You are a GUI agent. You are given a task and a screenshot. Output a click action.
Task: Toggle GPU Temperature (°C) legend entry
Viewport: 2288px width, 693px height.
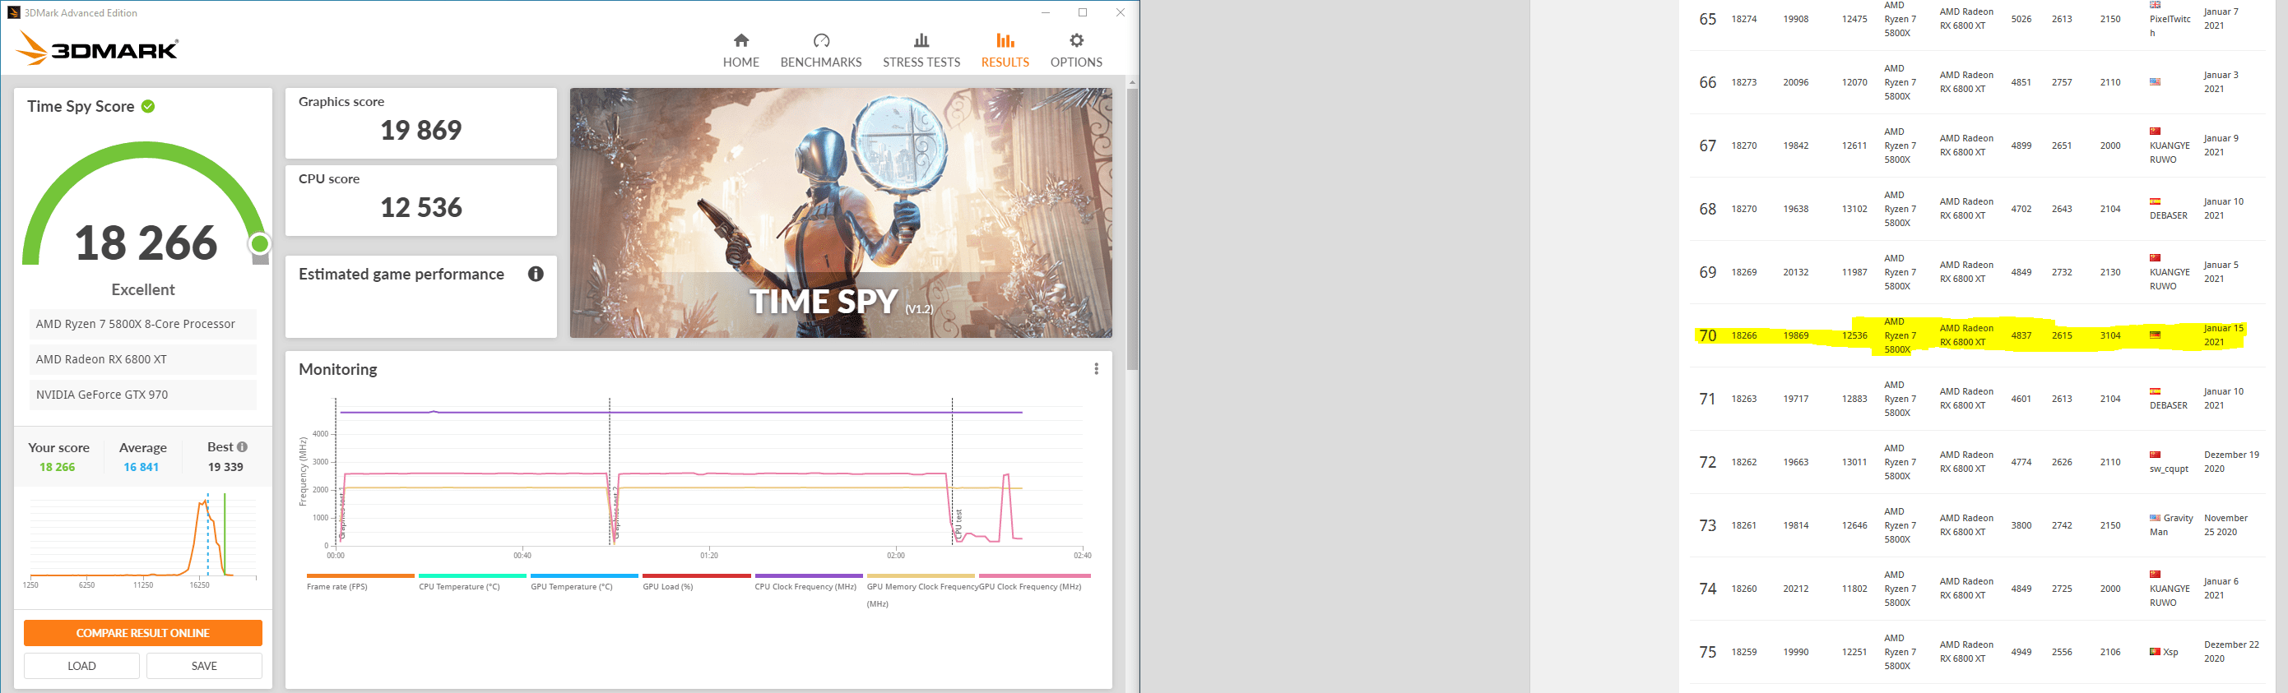pyautogui.click(x=583, y=582)
